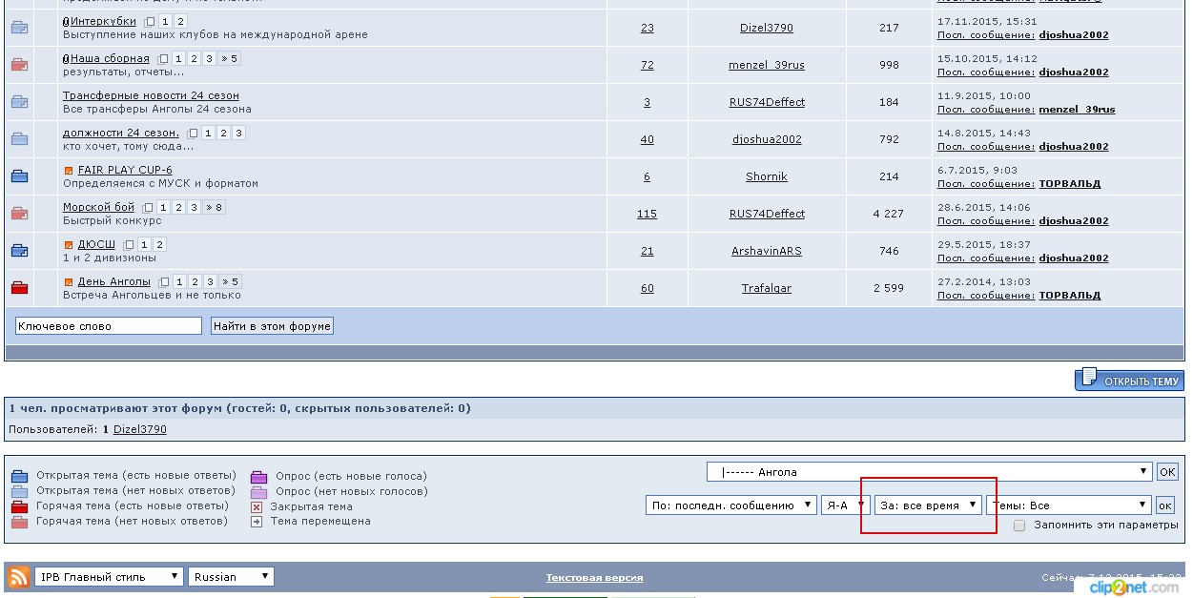
Task: Open the Текстовая версия link
Action: click(594, 578)
